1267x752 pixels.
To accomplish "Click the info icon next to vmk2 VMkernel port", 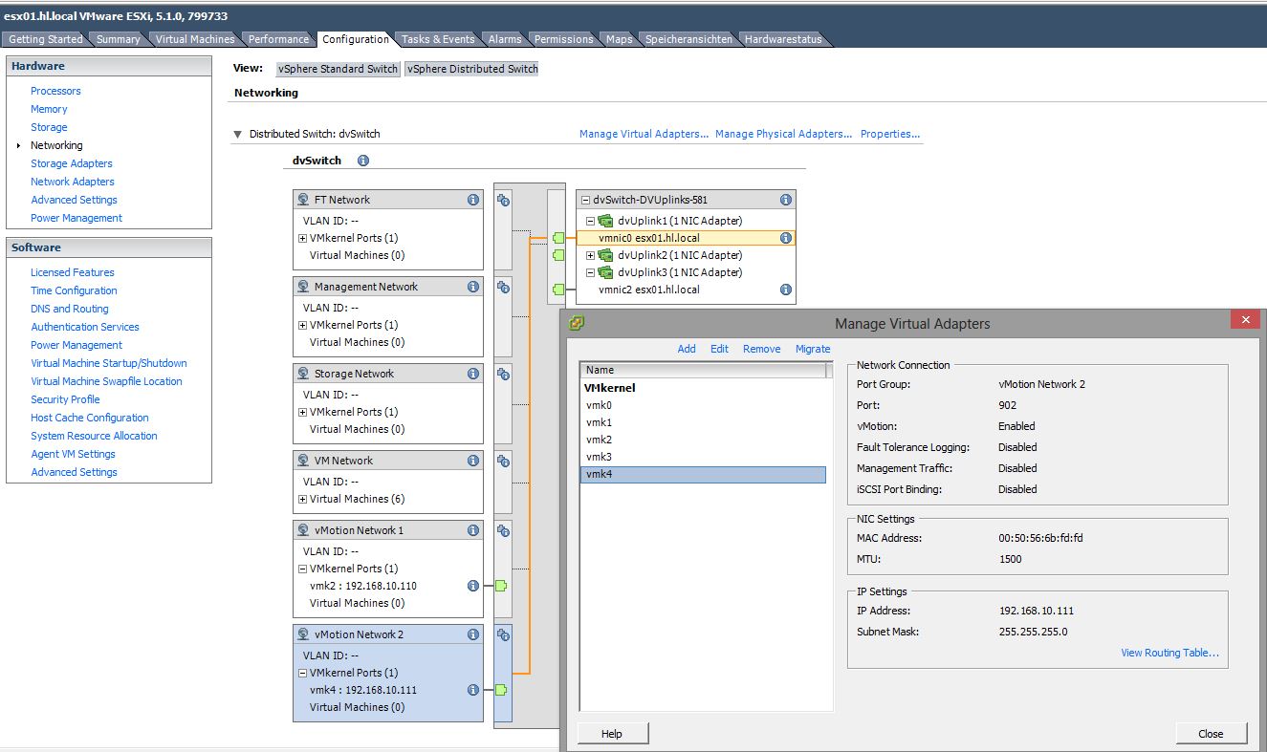I will click(475, 586).
